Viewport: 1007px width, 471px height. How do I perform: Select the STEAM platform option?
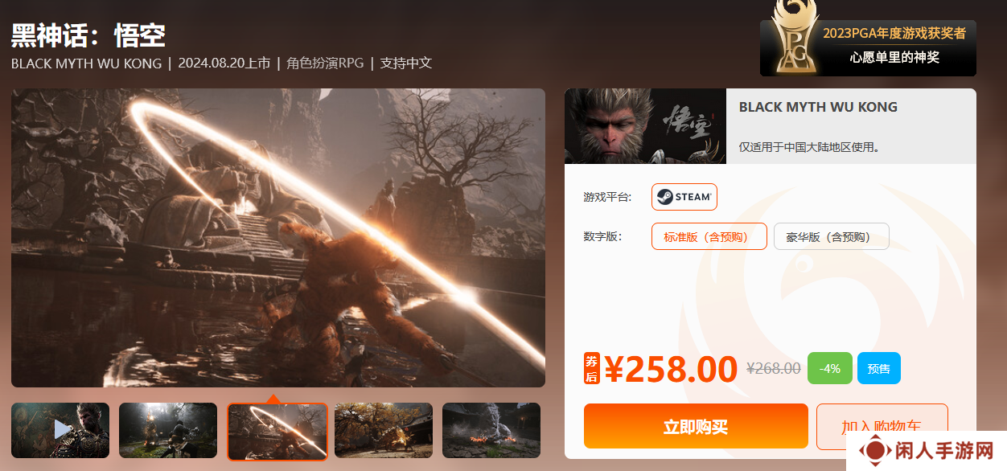684,197
